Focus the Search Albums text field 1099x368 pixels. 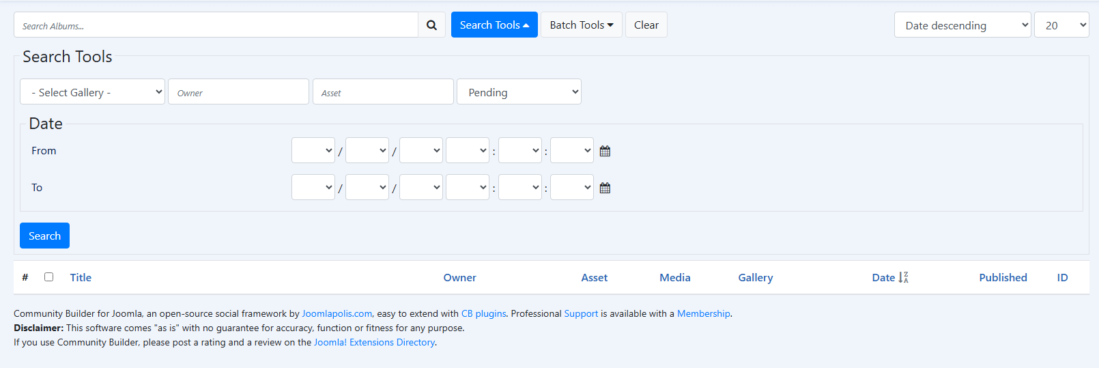pyautogui.click(x=216, y=25)
